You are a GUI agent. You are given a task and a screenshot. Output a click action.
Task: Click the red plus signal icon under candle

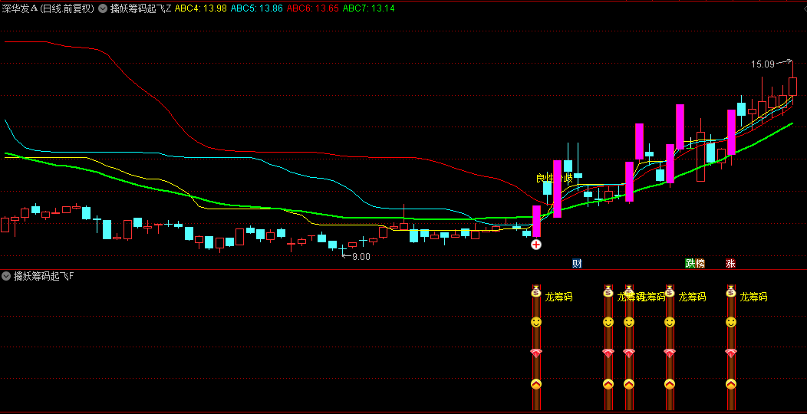(x=536, y=245)
